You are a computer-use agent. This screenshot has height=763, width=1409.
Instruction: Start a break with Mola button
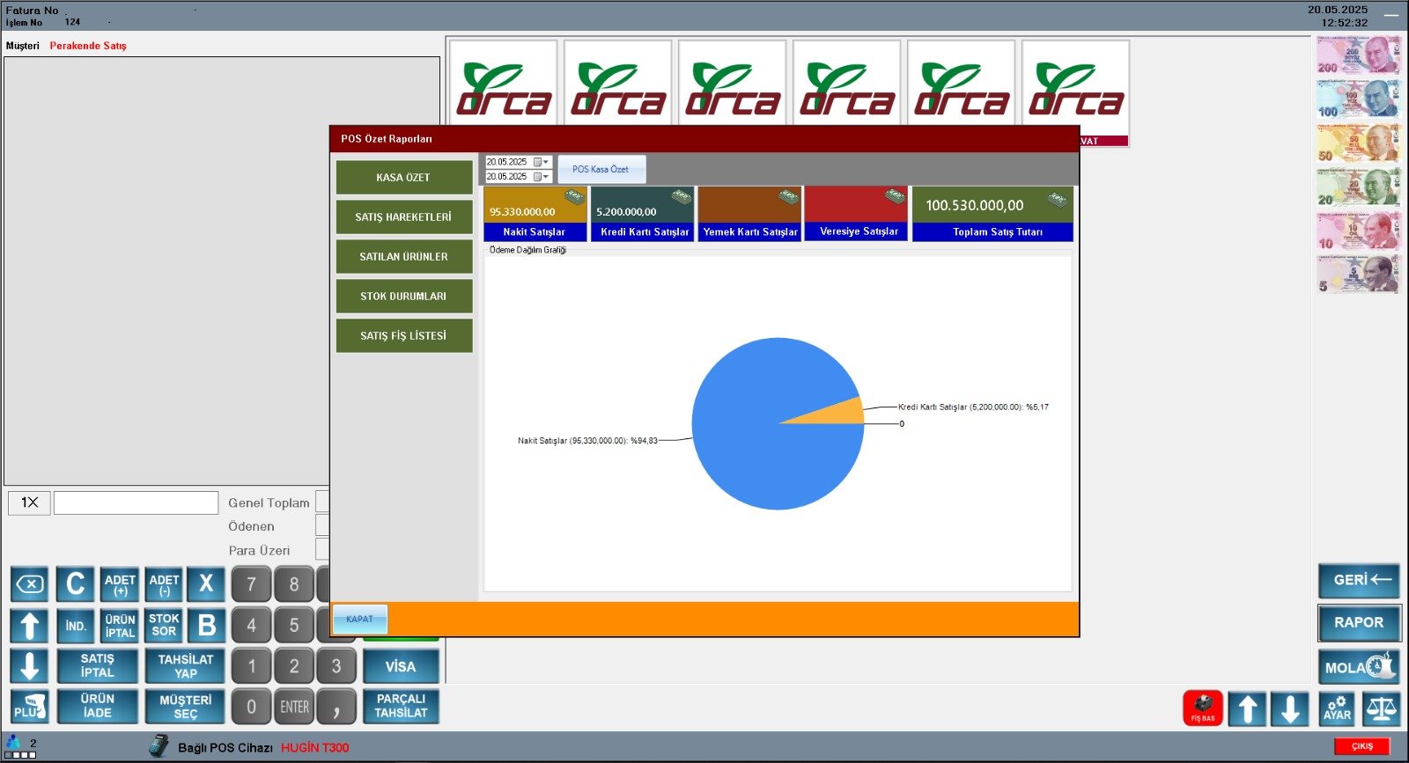tap(1358, 667)
